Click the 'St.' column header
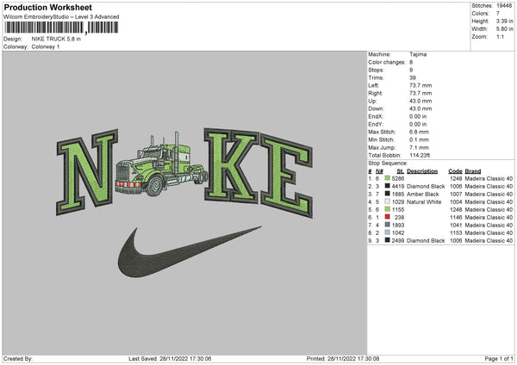The width and height of the screenshot is (517, 365). coord(401,171)
